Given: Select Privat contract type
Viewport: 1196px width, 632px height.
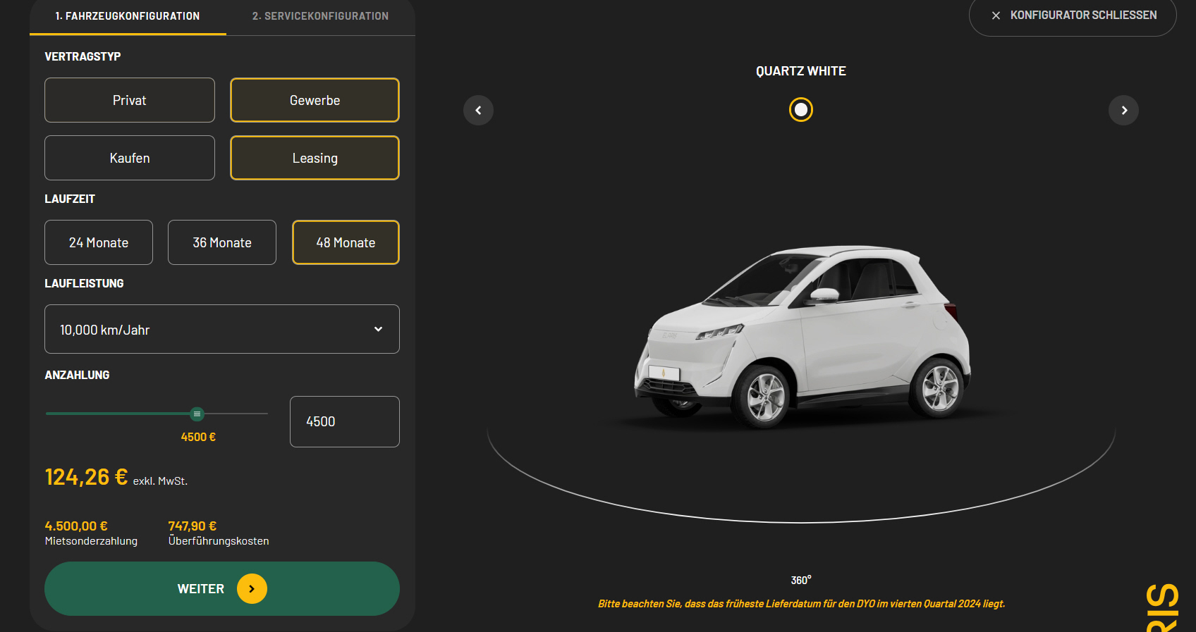Looking at the screenshot, I should click(130, 100).
